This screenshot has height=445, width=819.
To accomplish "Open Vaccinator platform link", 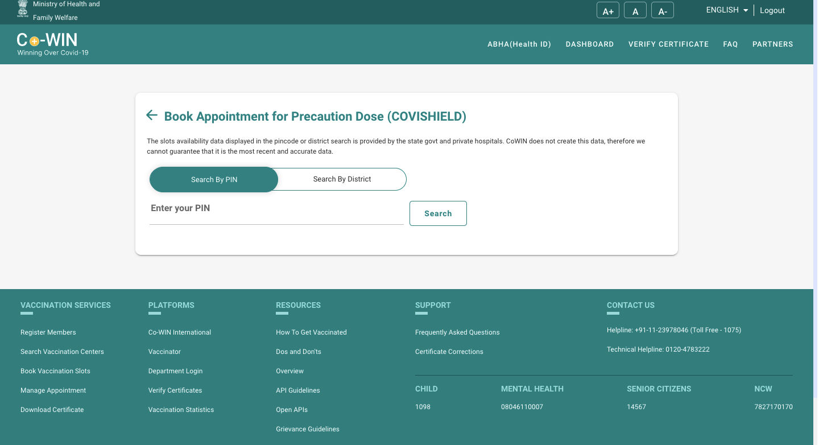I will [164, 352].
